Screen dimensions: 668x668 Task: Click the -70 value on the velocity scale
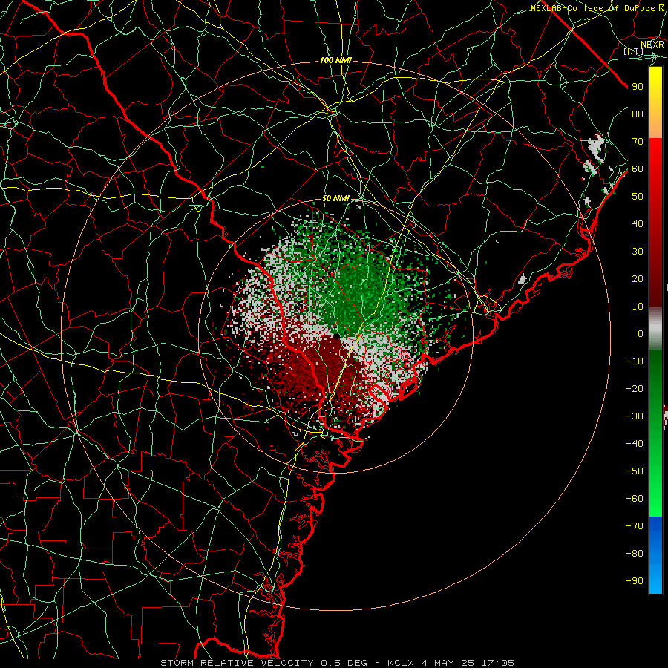pyautogui.click(x=635, y=526)
